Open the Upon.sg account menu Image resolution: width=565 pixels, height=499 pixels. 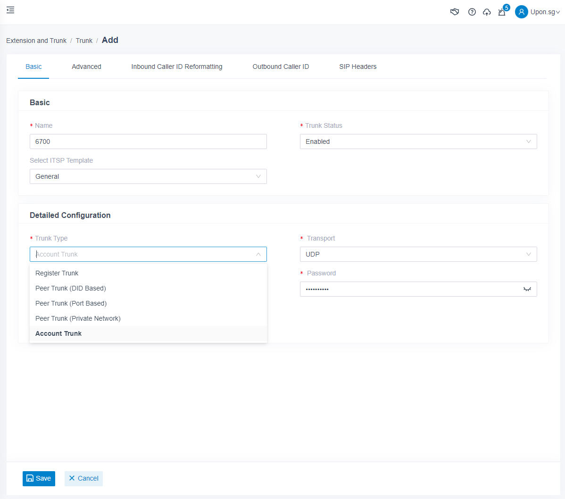click(x=545, y=12)
